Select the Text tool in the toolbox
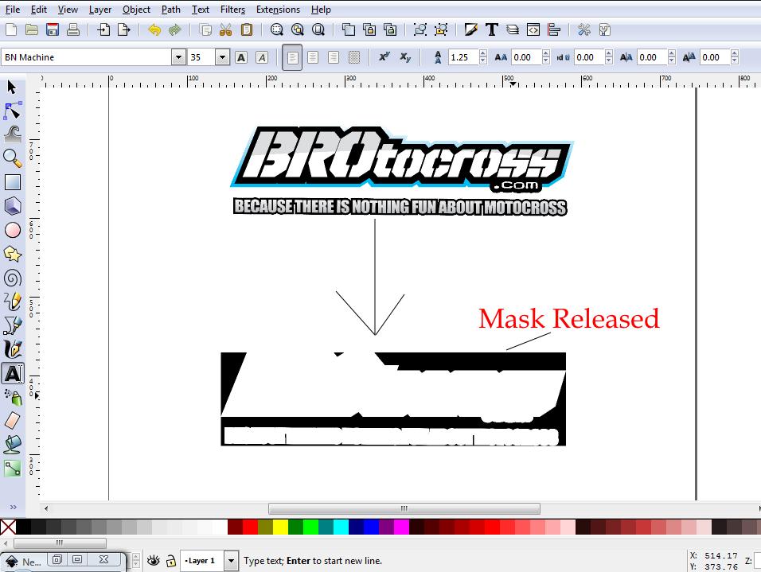This screenshot has height=572, width=761. [12, 373]
